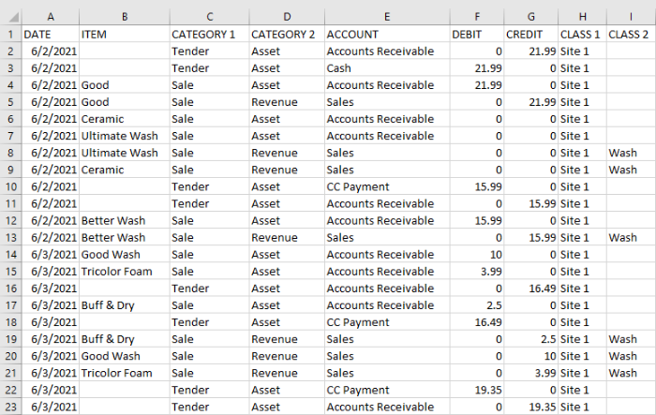Click the DATE header cell

pos(50,34)
